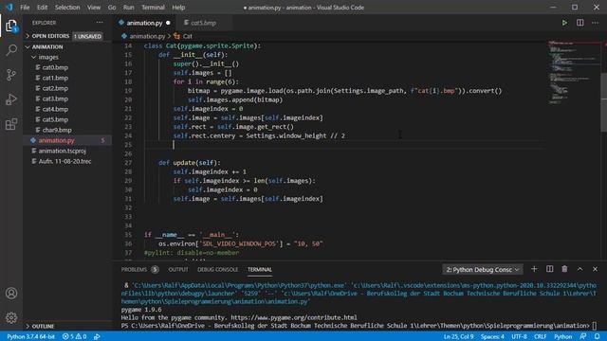Open the Explorer view in activity bar
Image resolution: width=607 pixels, height=341 pixels.
click(x=11, y=26)
